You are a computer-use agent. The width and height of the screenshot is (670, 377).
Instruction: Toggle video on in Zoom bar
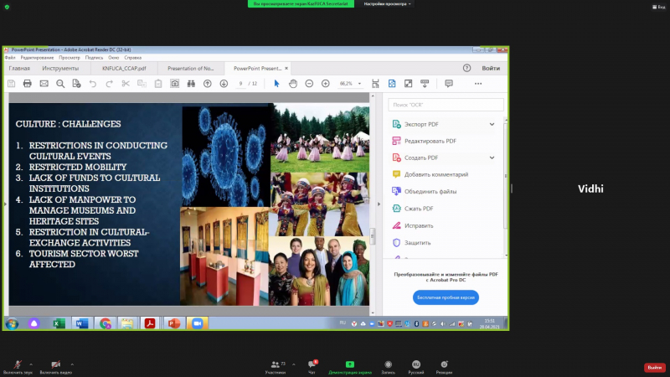(x=55, y=364)
